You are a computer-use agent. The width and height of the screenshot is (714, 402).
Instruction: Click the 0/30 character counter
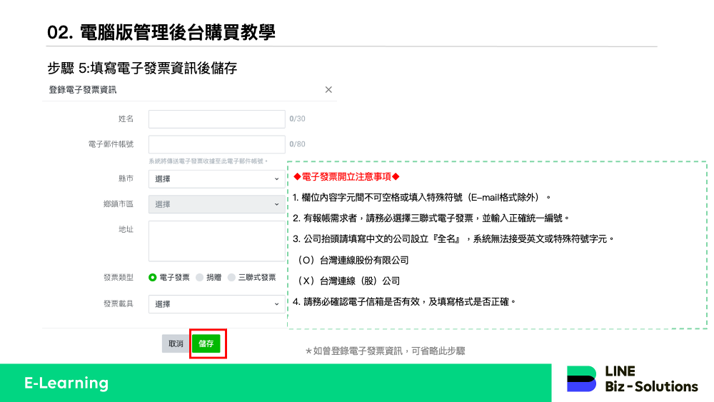pos(297,119)
